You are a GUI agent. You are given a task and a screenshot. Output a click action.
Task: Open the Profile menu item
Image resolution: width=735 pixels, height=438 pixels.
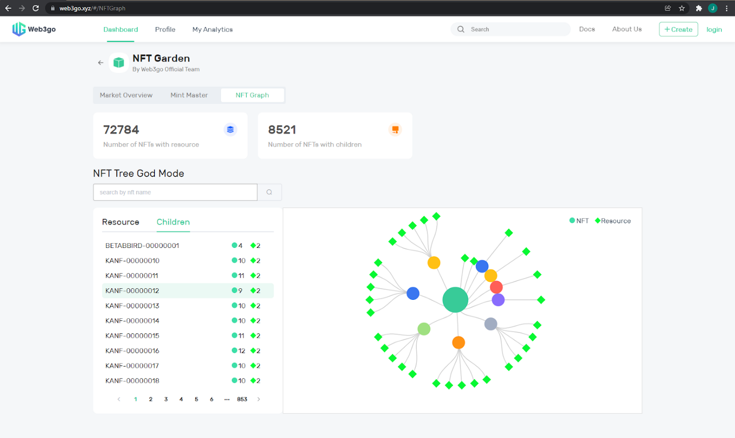click(165, 29)
